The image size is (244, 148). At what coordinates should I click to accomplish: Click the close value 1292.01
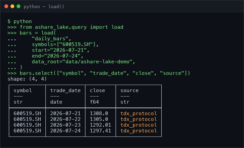pyautogui.click(x=100, y=125)
